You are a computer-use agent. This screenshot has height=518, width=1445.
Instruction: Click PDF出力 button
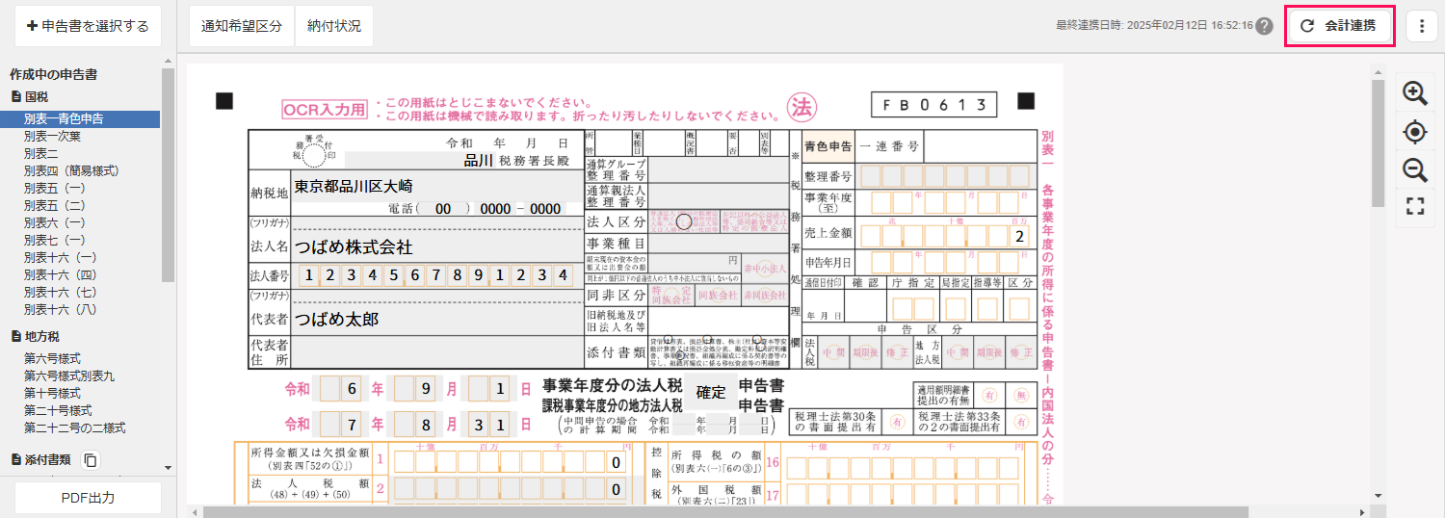pyautogui.click(x=88, y=498)
